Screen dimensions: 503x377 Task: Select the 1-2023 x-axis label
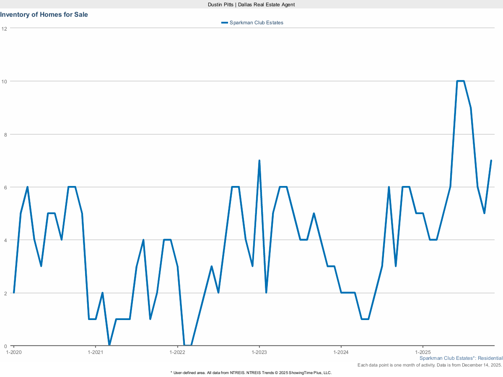click(x=259, y=352)
